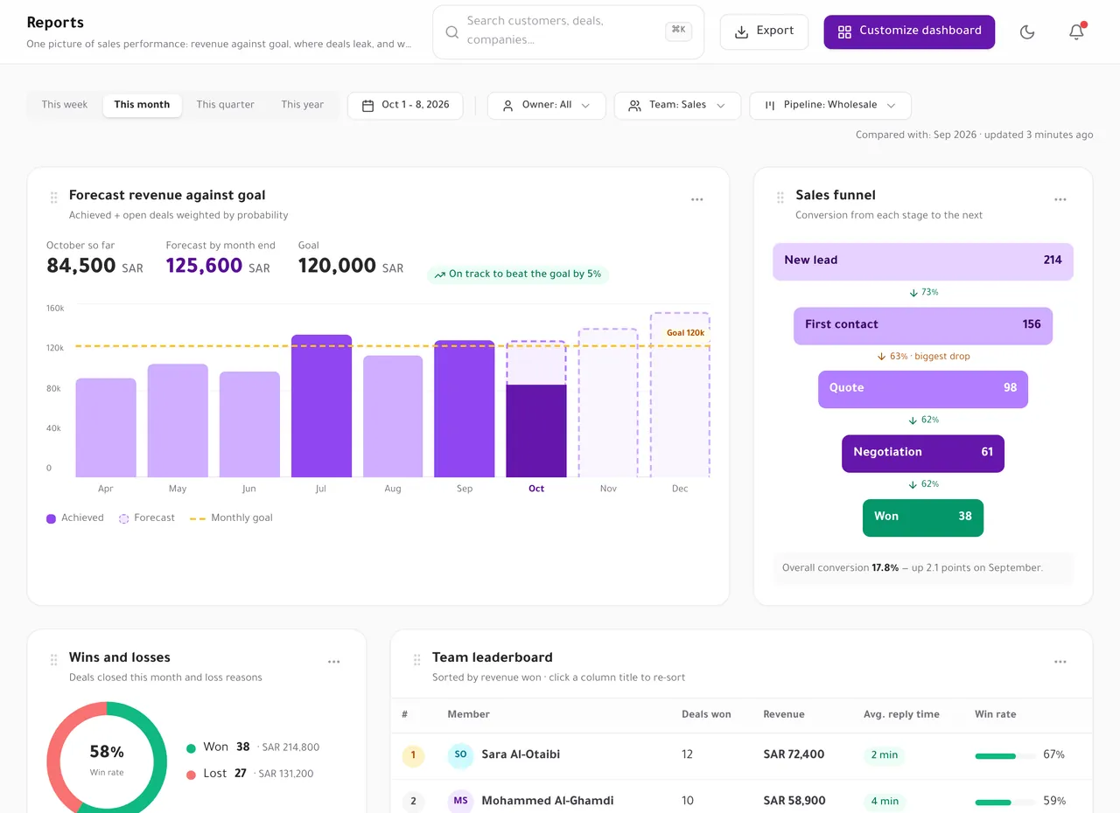
Task: Open the Oct 1 - 8, 2026 date picker
Action: 405,105
